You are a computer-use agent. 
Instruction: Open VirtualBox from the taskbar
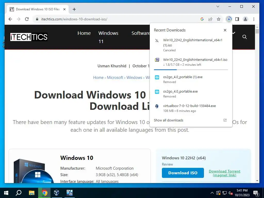point(56,193)
